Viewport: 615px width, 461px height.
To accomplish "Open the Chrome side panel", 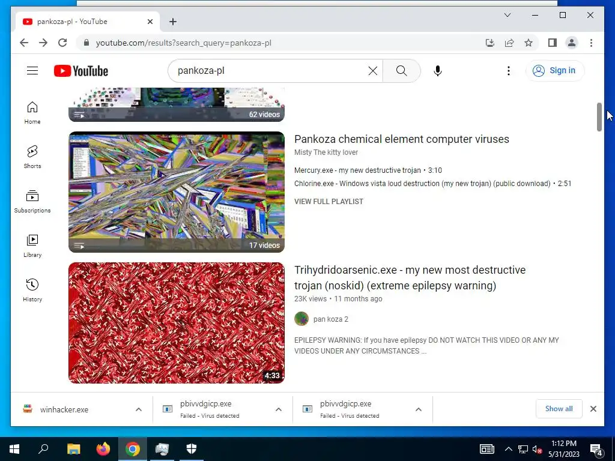I will point(553,43).
